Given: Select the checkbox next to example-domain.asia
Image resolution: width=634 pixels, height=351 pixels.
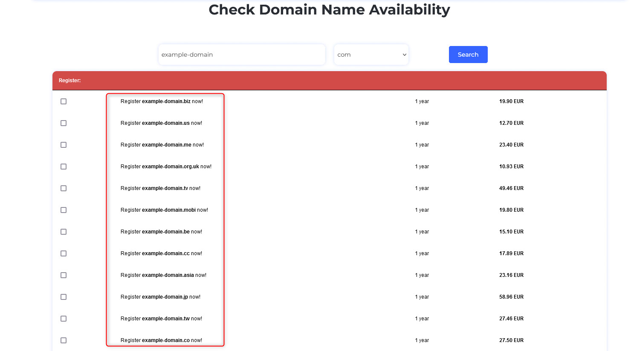Looking at the screenshot, I should click(x=63, y=275).
